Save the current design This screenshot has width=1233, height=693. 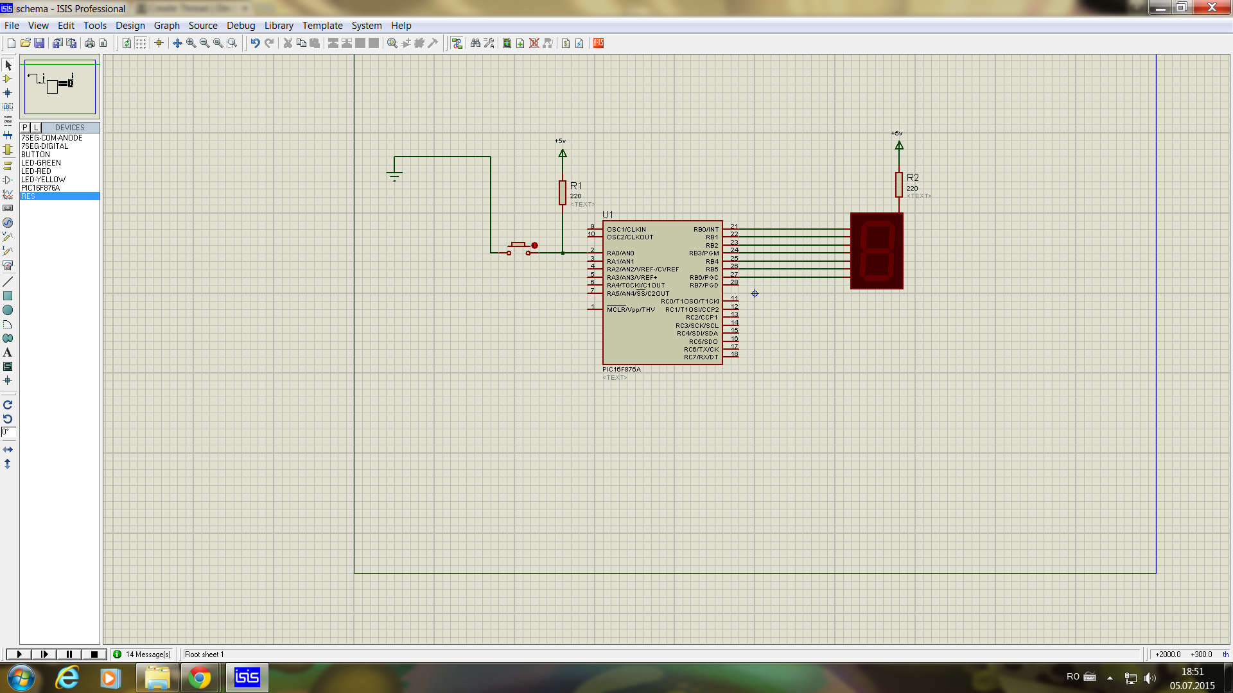[x=39, y=43]
